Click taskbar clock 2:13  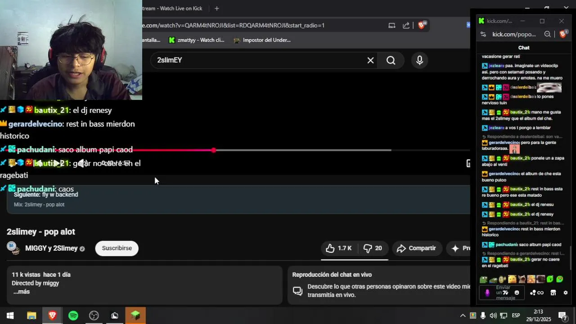(538, 312)
